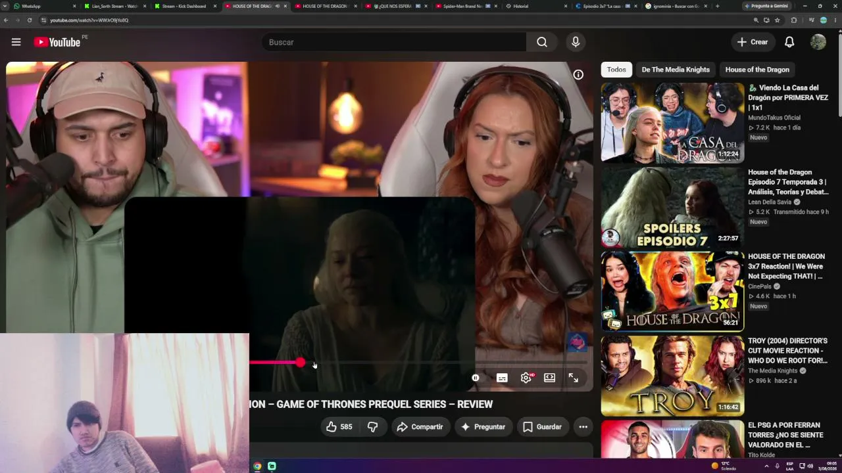842x473 pixels.
Task: Like the video with 585 likes
Action: (x=339, y=427)
